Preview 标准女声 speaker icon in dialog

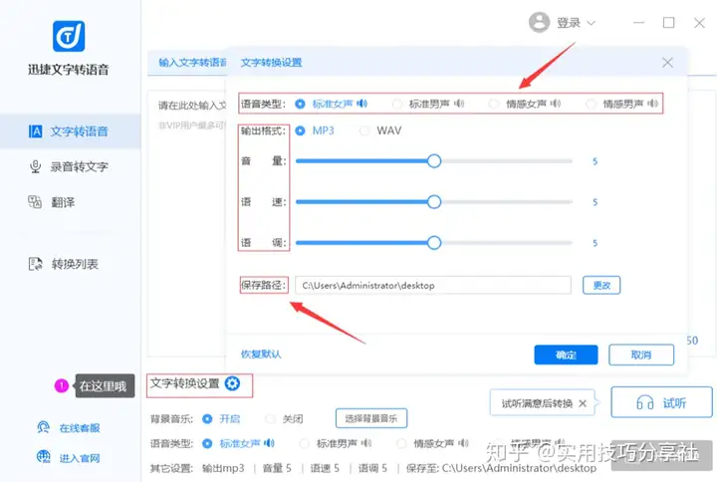click(362, 104)
